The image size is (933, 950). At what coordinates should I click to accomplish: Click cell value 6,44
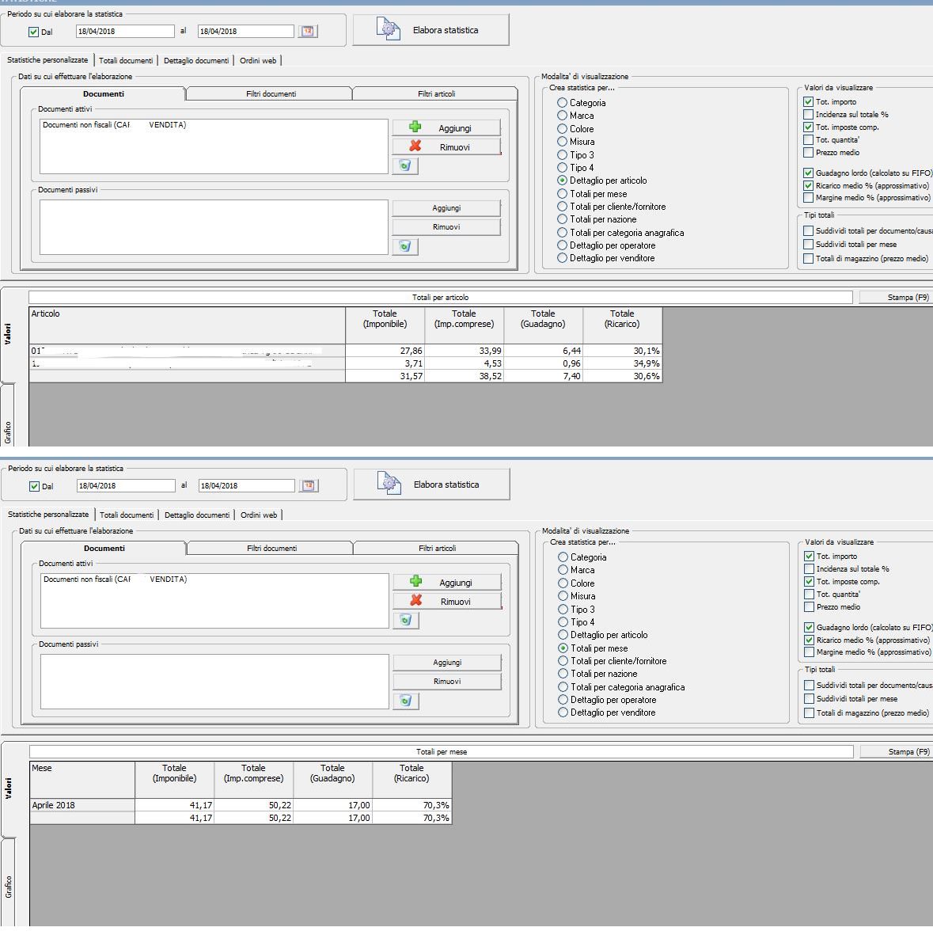point(543,351)
